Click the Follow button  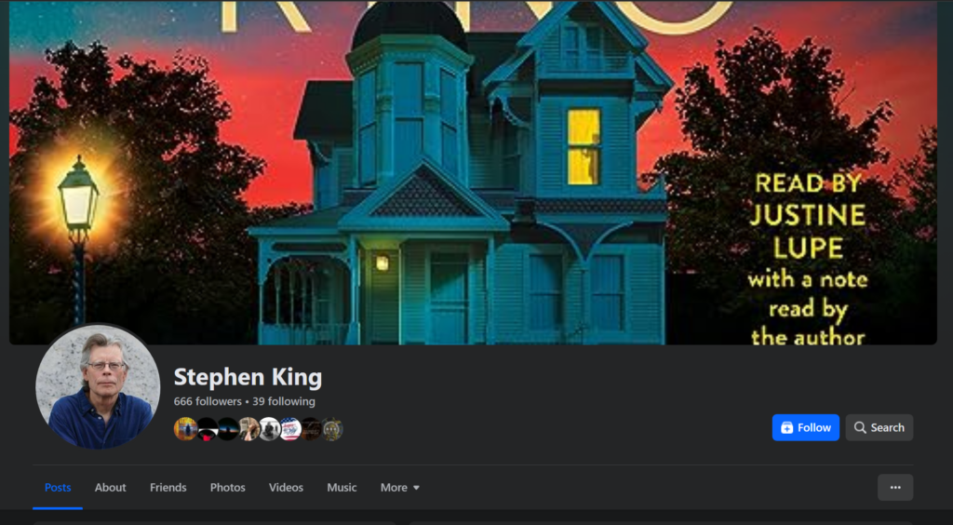[x=805, y=428]
